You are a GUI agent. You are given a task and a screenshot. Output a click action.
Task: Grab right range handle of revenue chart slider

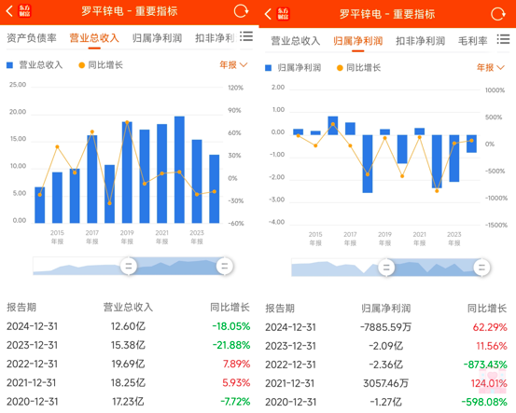[225, 266]
